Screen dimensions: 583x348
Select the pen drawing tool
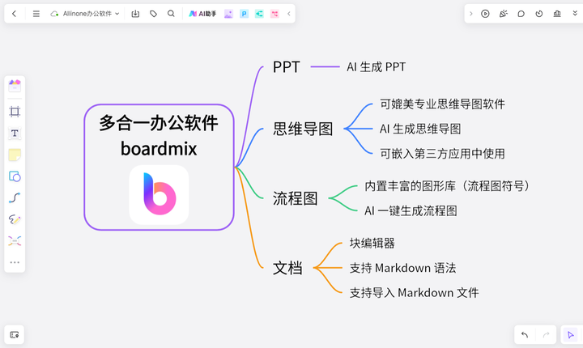[15, 219]
